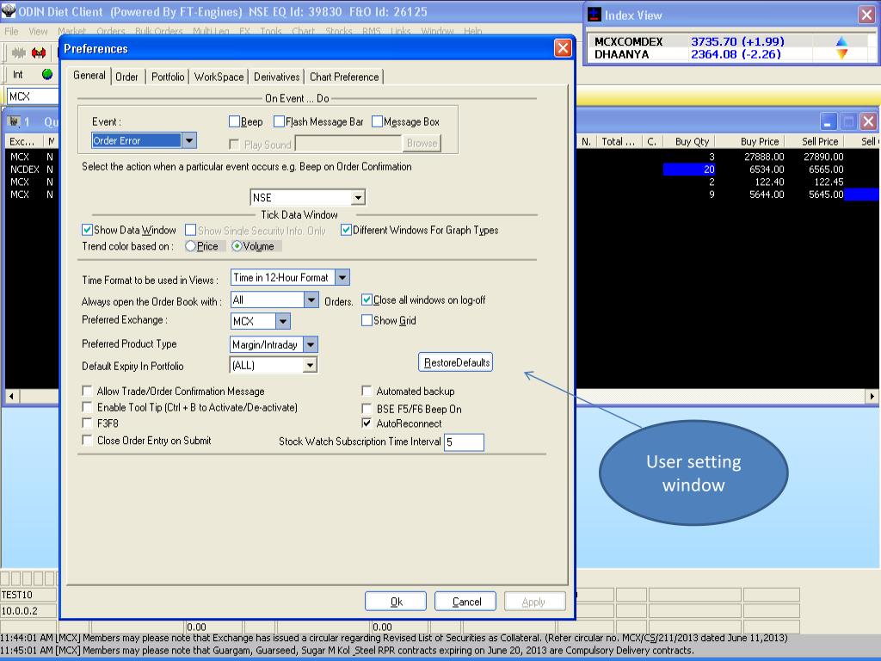The image size is (881, 661).
Task: Click the orange down arrow beside DHAANYA
Action: [x=841, y=54]
